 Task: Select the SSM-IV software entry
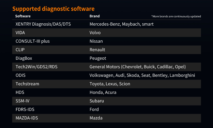click(23, 101)
